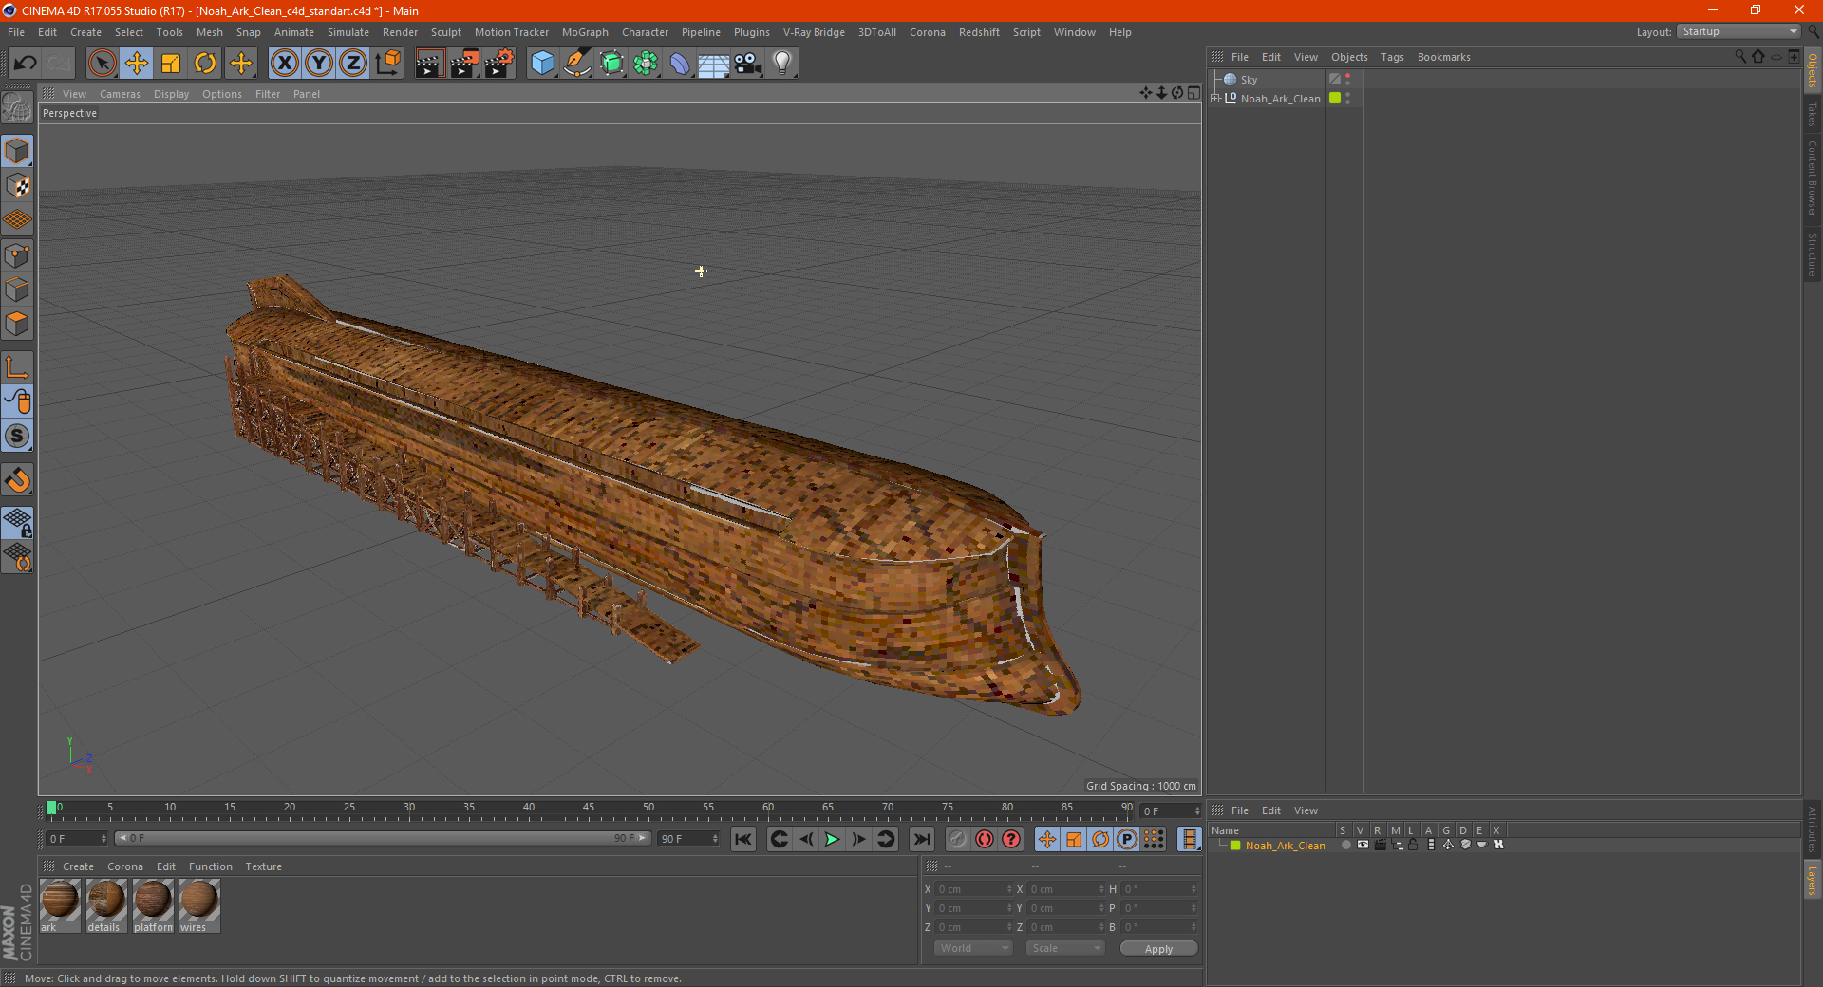
Task: Expand the Noah_Ark_Clean object tree
Action: (1214, 98)
